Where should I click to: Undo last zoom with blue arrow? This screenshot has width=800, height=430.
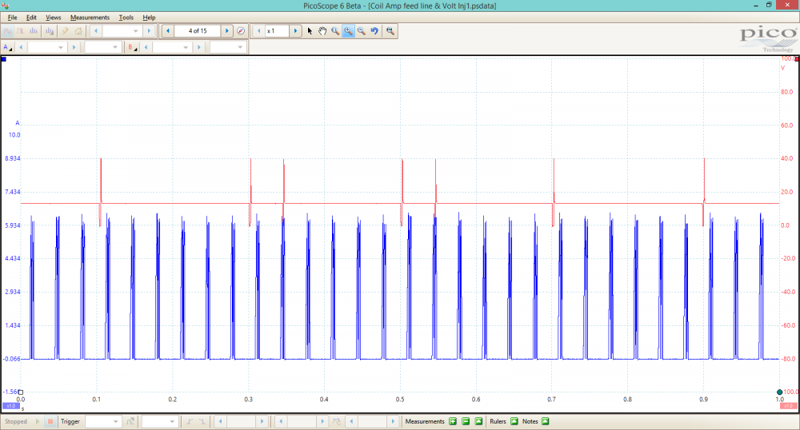374,31
